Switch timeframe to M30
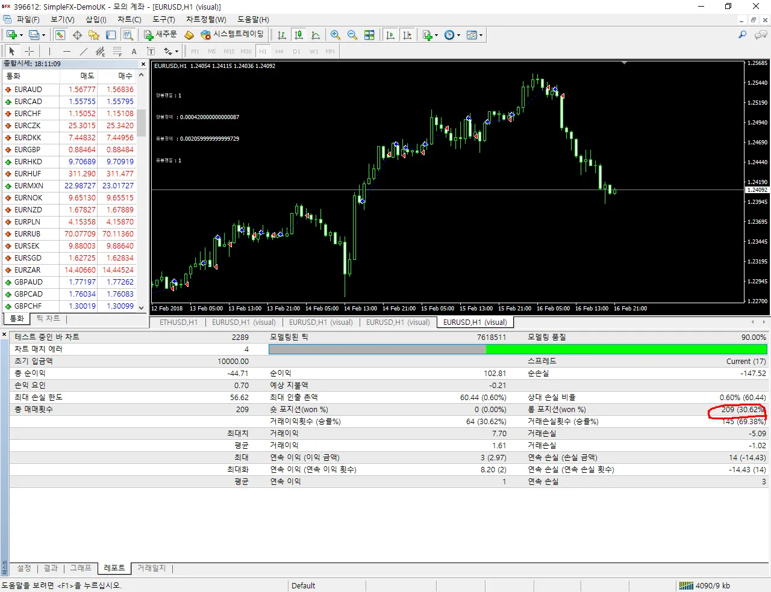The width and height of the screenshot is (771, 592). (246, 51)
